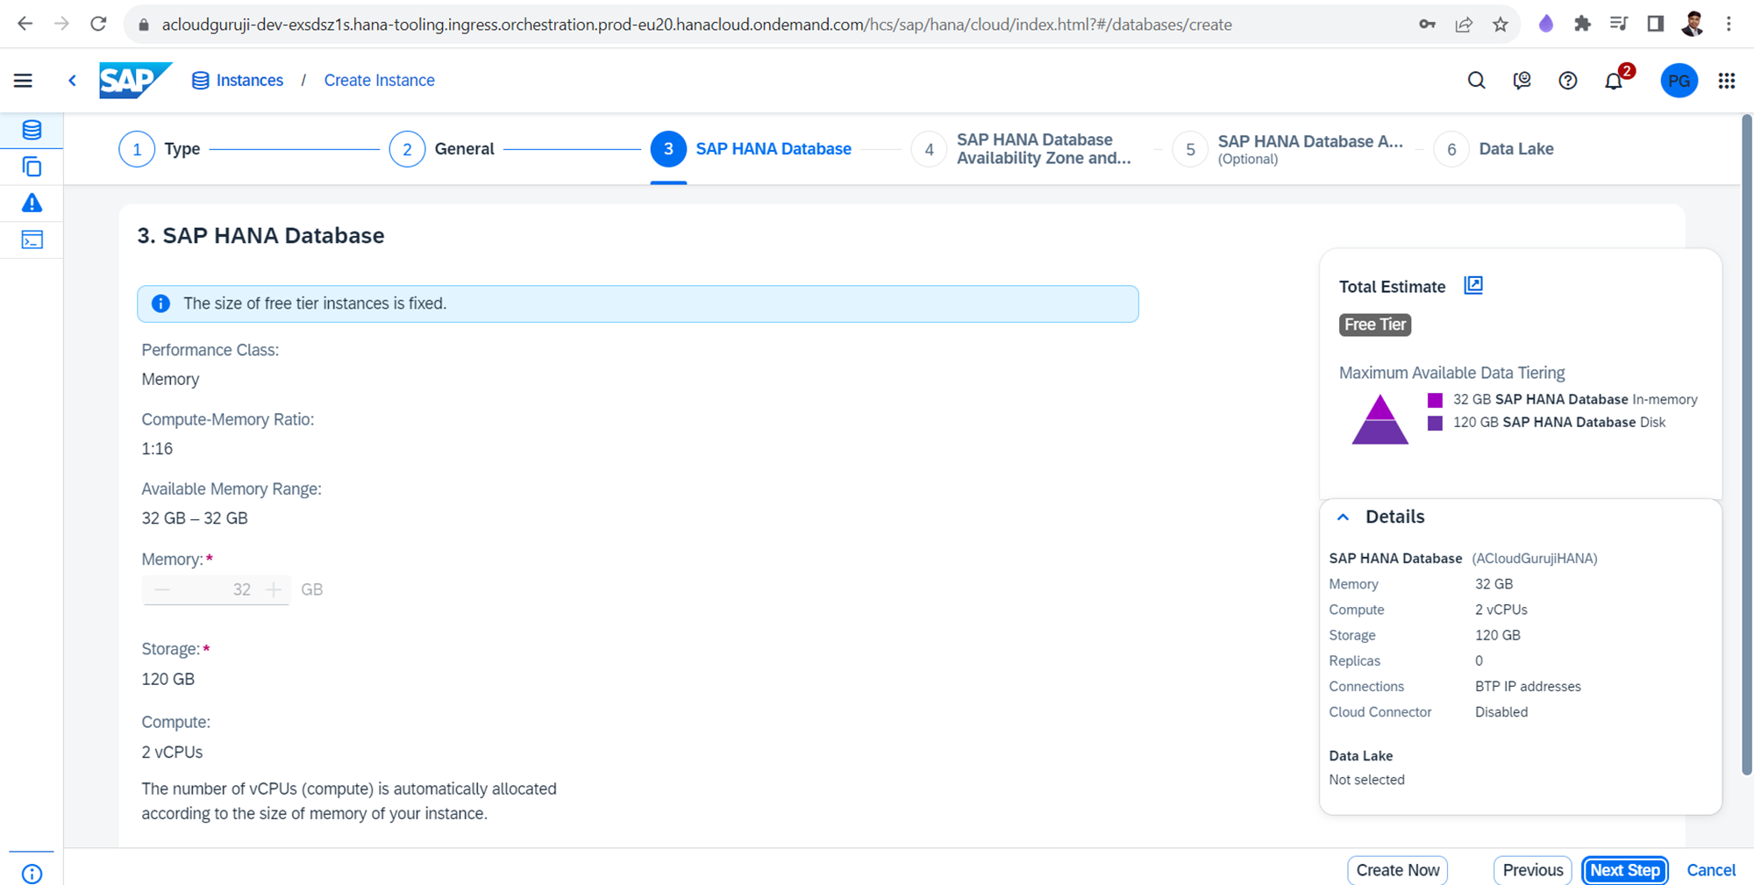Go back using the header back chevron

pyautogui.click(x=73, y=81)
